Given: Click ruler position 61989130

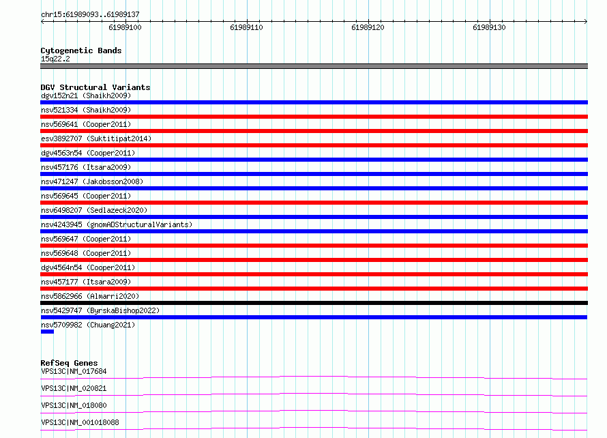Looking at the screenshot, I should tap(489, 27).
